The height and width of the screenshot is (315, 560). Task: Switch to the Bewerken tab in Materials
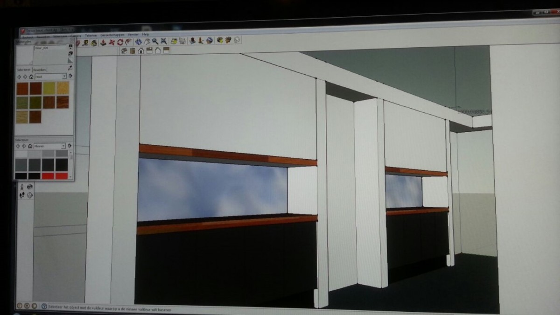click(x=39, y=70)
